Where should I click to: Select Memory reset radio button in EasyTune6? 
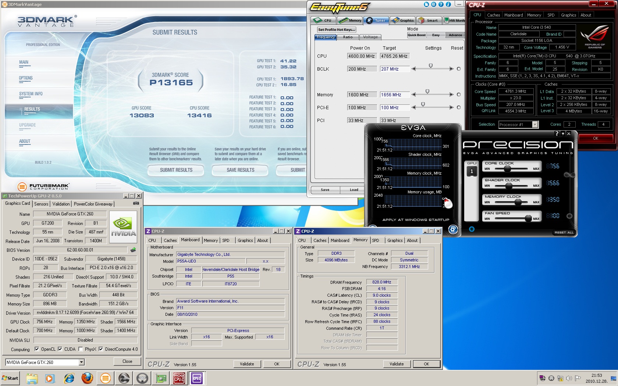[459, 94]
